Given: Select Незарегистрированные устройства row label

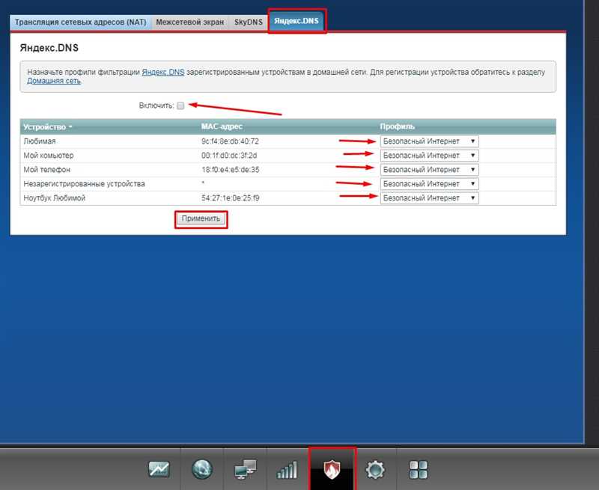Looking at the screenshot, I should (85, 183).
